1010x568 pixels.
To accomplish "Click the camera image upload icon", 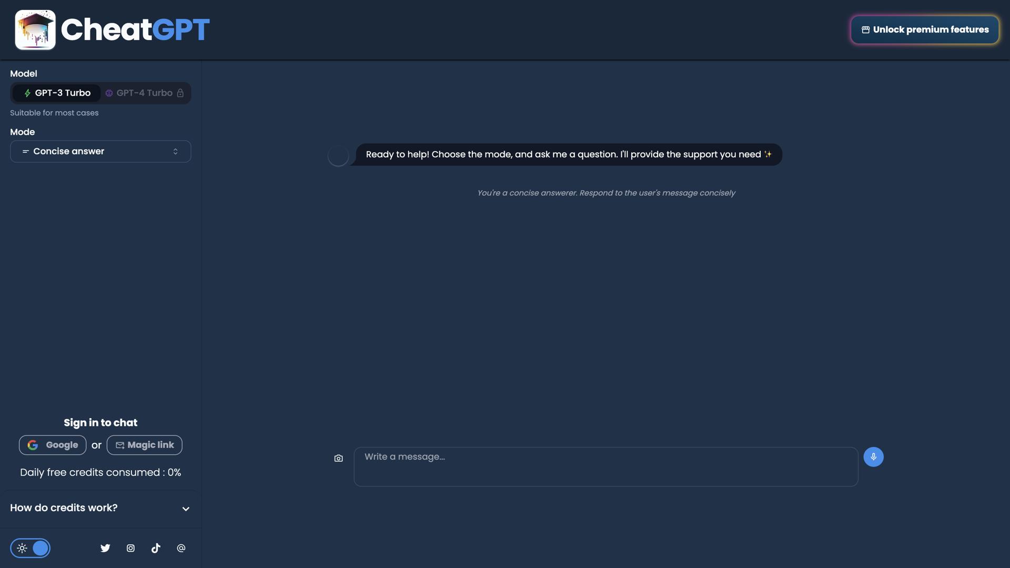I will pos(338,458).
